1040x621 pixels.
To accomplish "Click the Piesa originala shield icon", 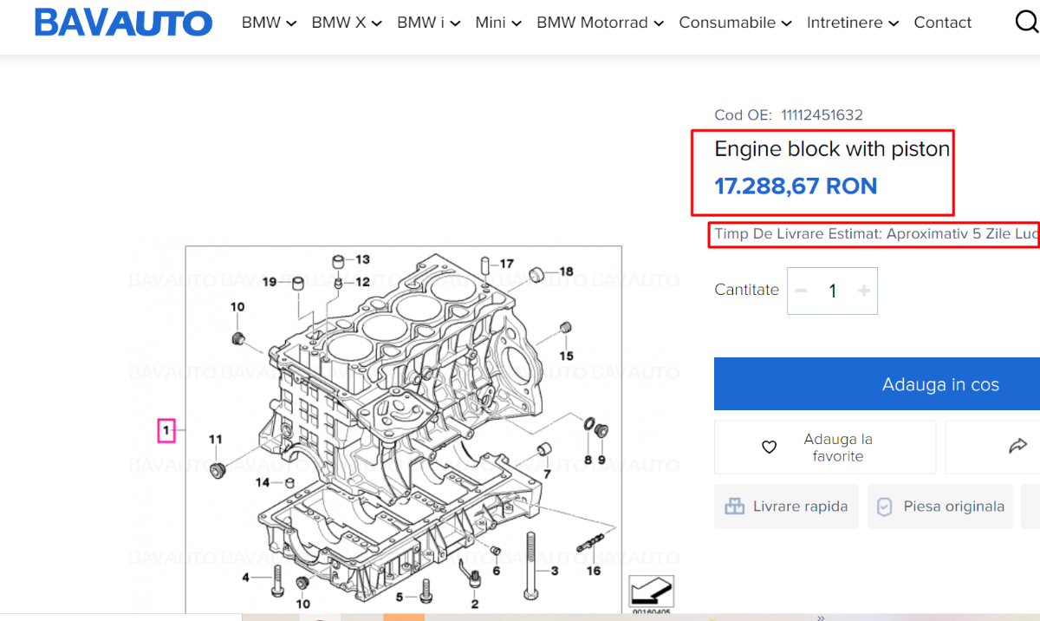I will coord(885,507).
